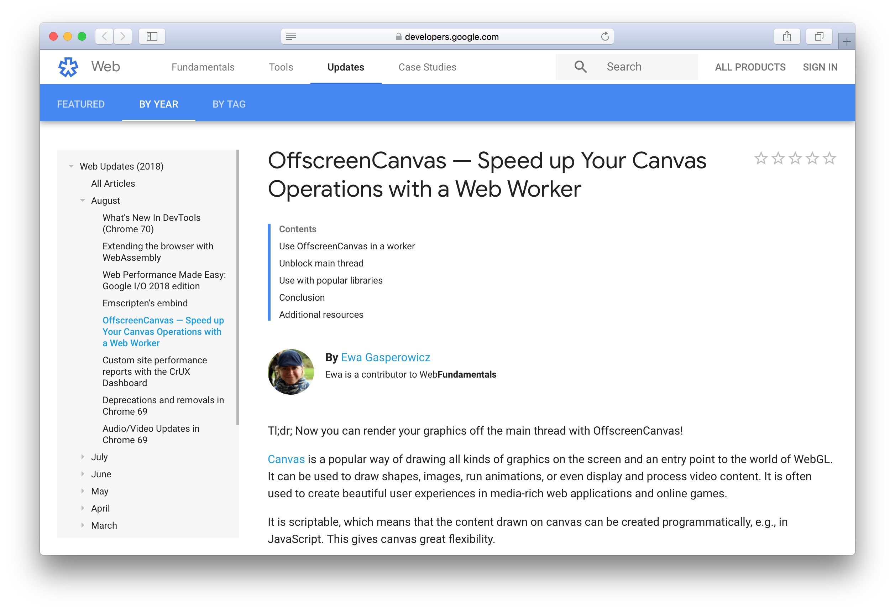Open the Fundamentals tab
895x612 pixels.
tap(203, 67)
